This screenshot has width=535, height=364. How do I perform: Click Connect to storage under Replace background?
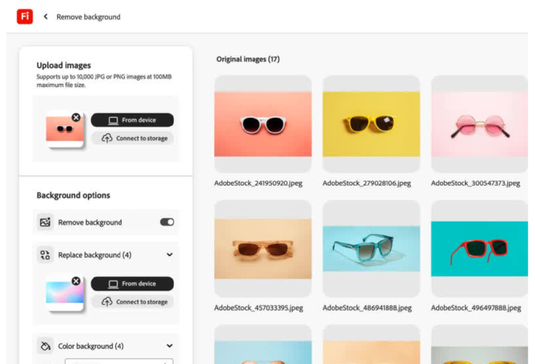(x=132, y=302)
